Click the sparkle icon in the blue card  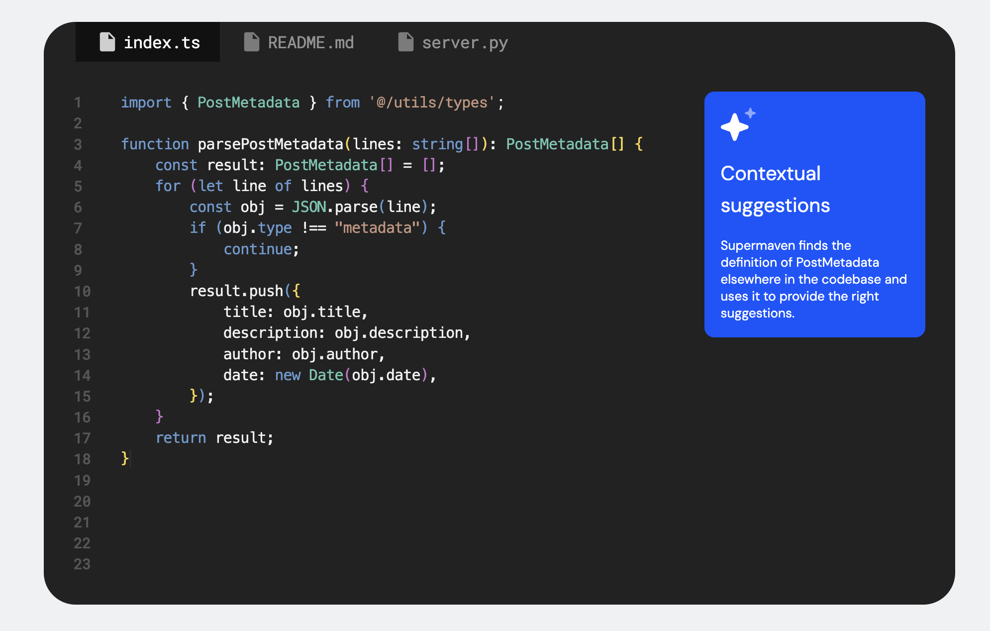tap(738, 124)
